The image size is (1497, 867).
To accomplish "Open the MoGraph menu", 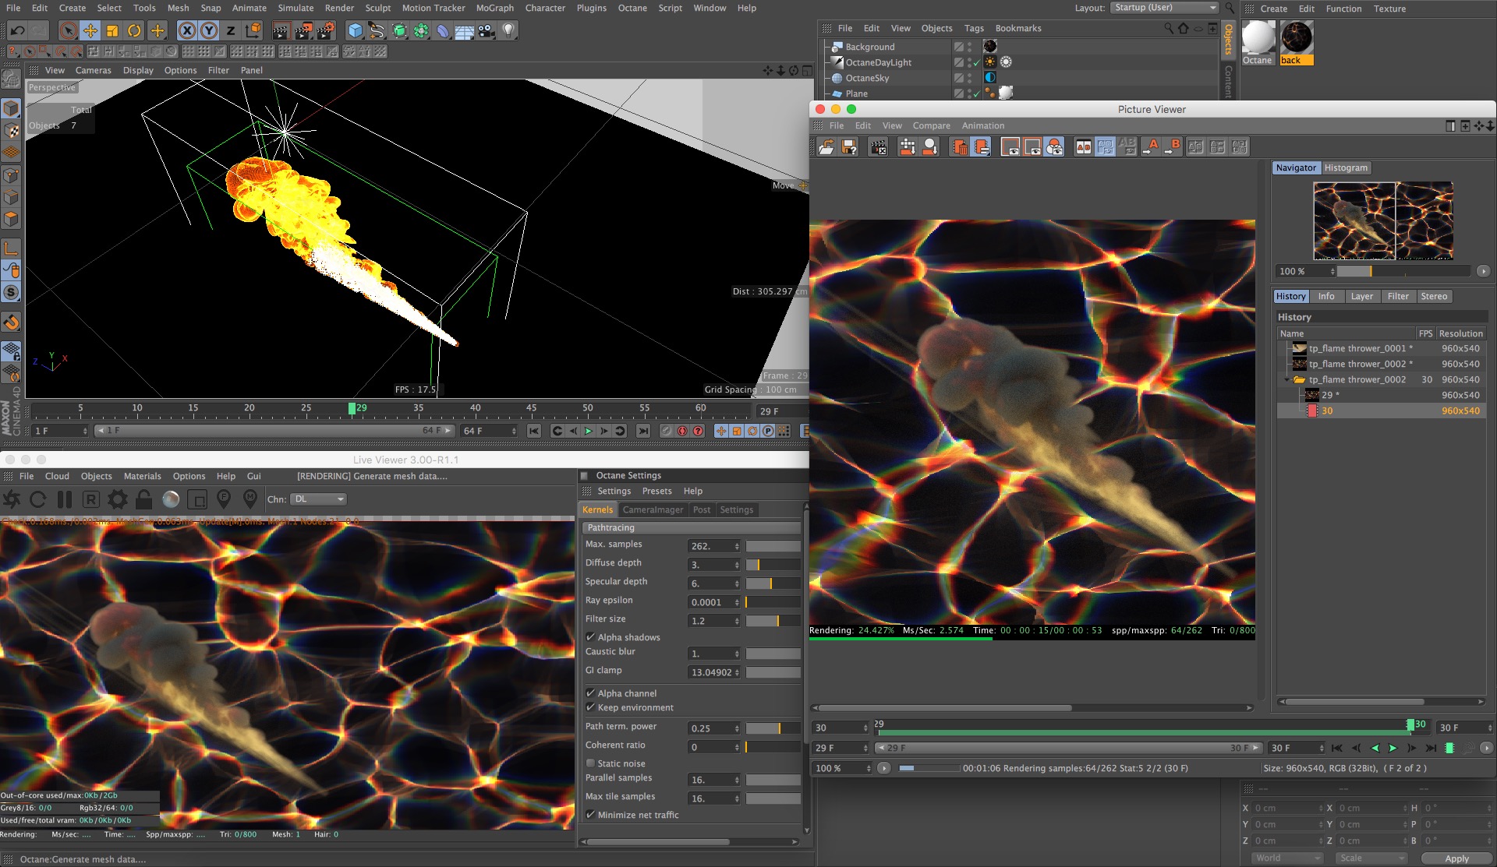I will [494, 8].
